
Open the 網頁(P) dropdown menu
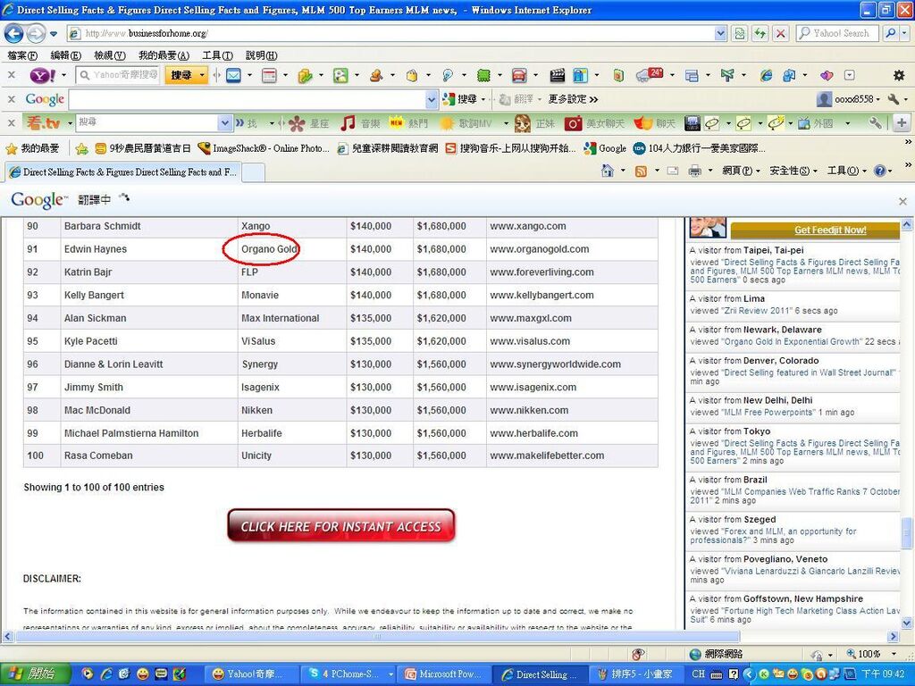(x=741, y=171)
